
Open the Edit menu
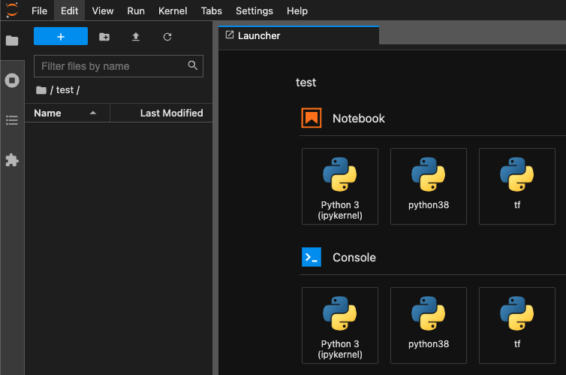coord(69,11)
